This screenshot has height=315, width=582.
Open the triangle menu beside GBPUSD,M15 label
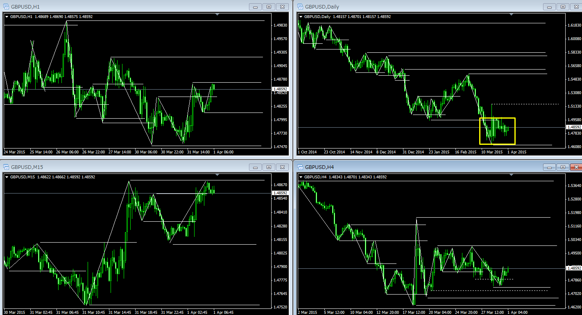7,177
